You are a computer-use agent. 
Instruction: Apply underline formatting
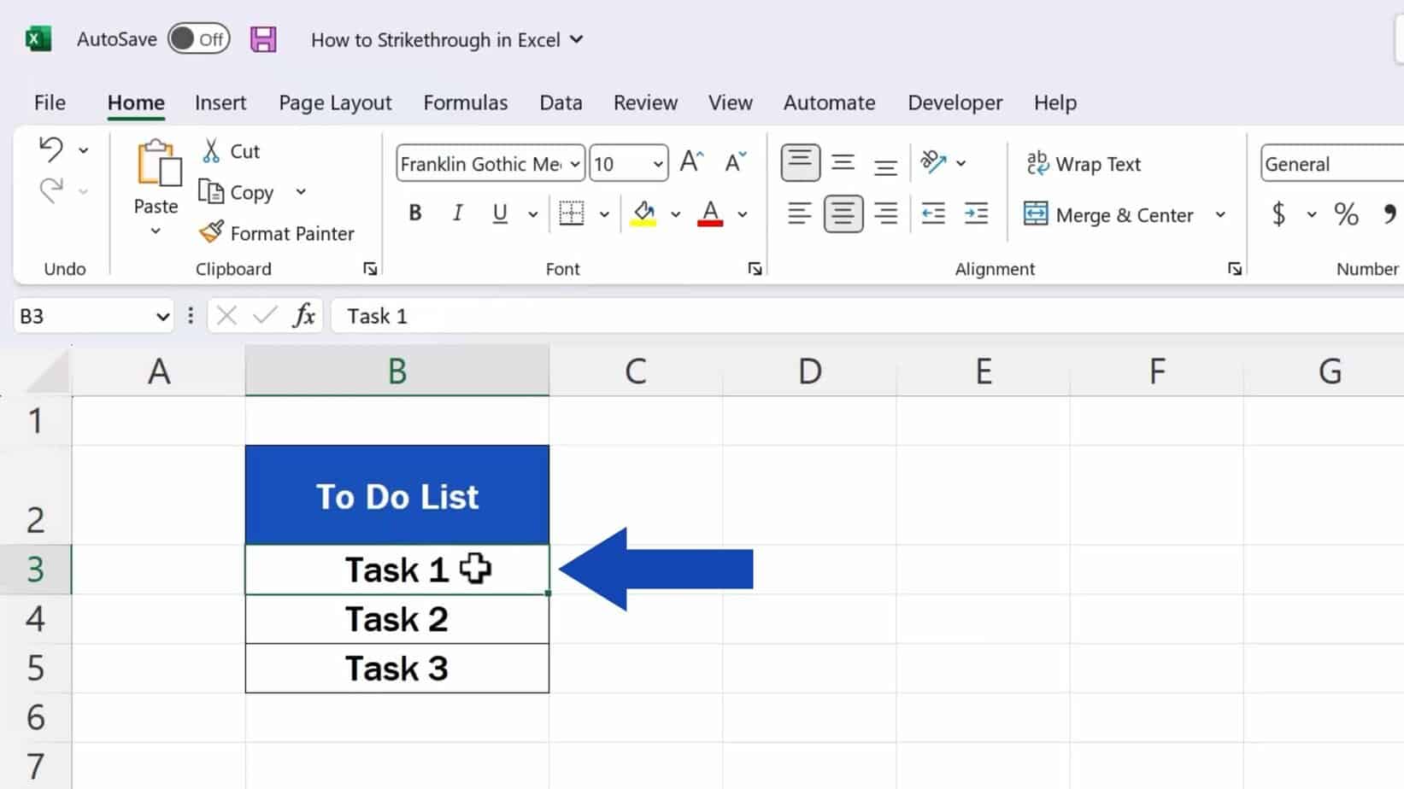click(x=499, y=213)
